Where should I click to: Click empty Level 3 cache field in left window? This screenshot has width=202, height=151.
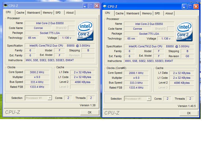pyautogui.click(x=83, y=87)
